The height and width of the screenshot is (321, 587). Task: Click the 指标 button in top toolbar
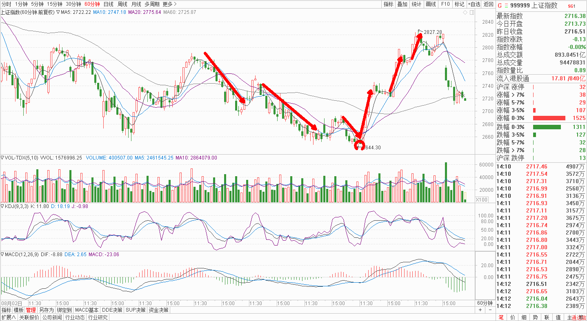[388, 4]
